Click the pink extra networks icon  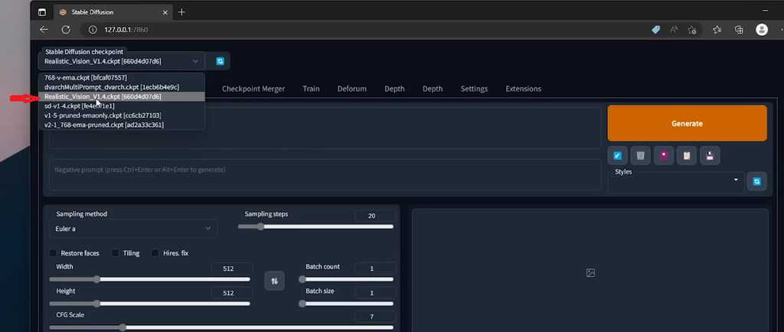pos(664,156)
